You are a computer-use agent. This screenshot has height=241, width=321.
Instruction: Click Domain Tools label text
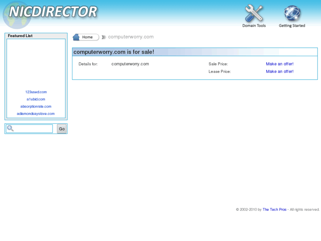point(254,26)
